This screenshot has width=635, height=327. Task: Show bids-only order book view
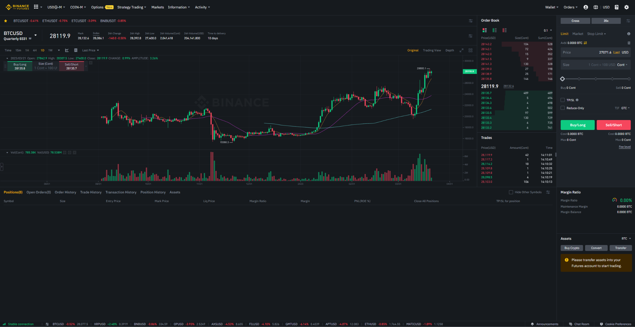pyautogui.click(x=495, y=30)
